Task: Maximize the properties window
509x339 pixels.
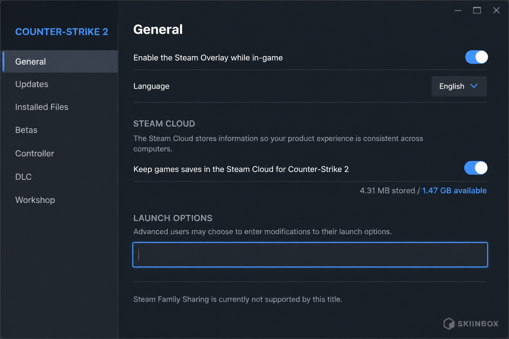Action: (x=477, y=11)
